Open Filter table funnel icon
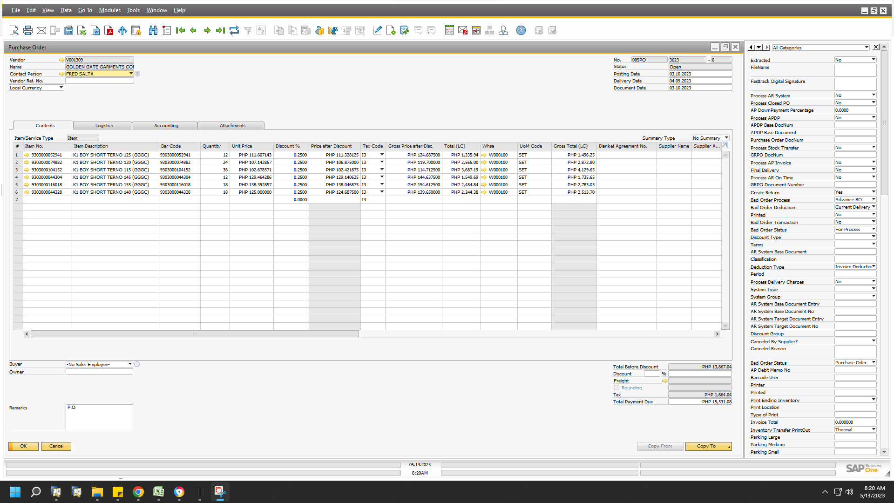The width and height of the screenshot is (894, 503). [x=248, y=30]
